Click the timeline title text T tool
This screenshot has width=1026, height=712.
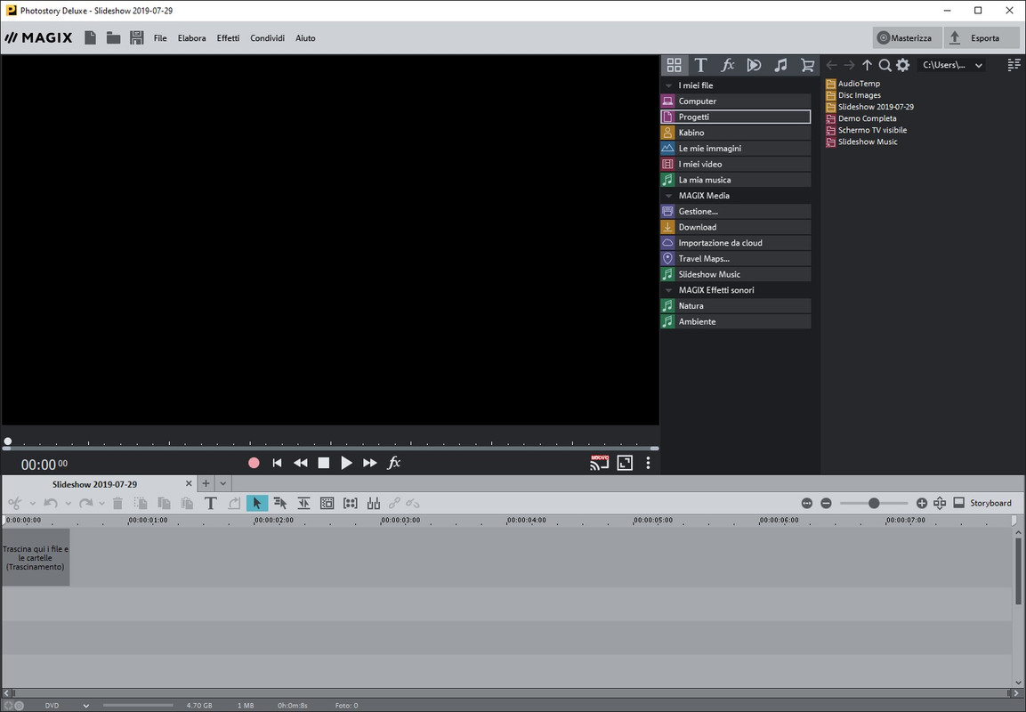[210, 503]
